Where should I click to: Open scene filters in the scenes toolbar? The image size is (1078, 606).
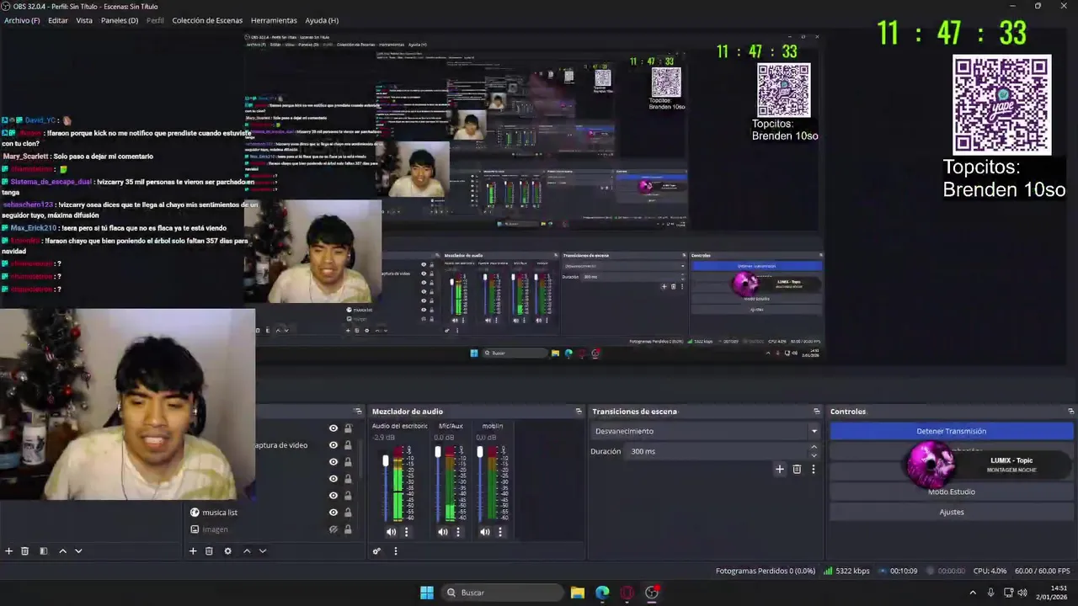click(43, 551)
